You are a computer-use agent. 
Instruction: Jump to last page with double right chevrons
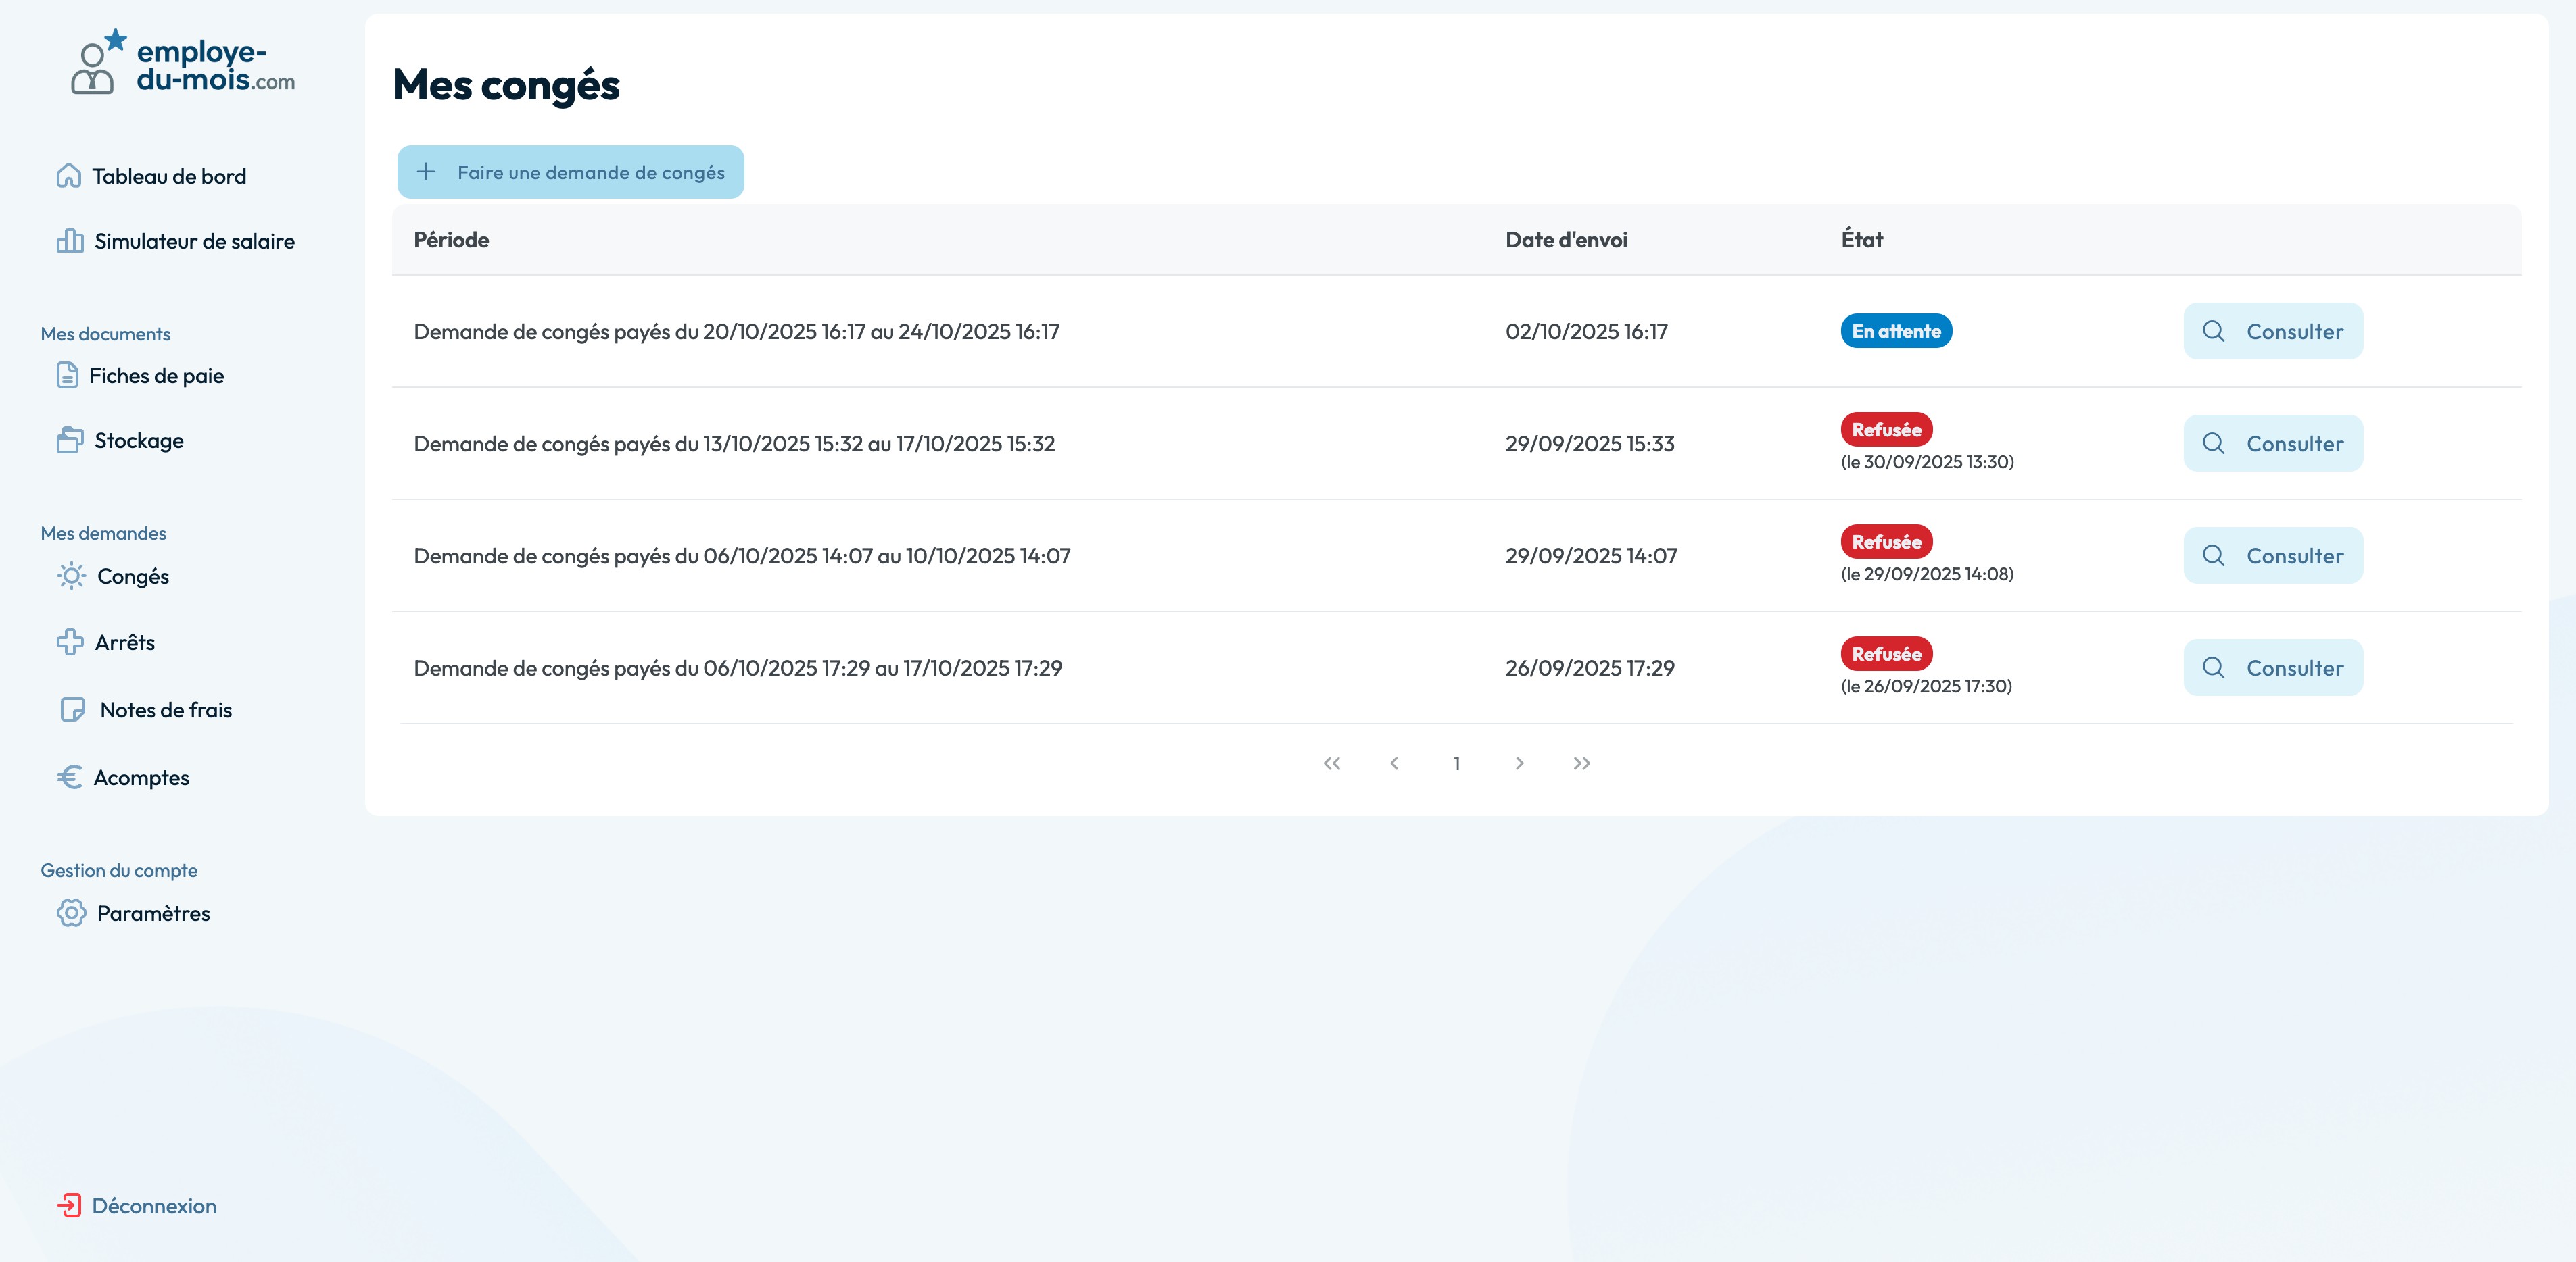tap(1581, 763)
